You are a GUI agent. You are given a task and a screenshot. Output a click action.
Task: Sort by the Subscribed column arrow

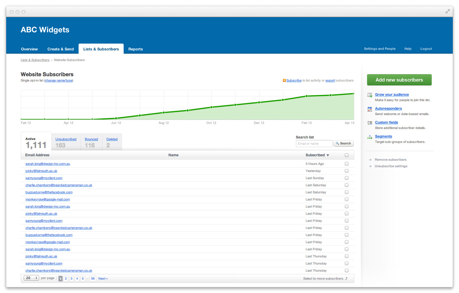(x=328, y=155)
